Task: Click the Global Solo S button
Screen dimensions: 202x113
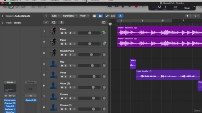Action: tap(62, 22)
